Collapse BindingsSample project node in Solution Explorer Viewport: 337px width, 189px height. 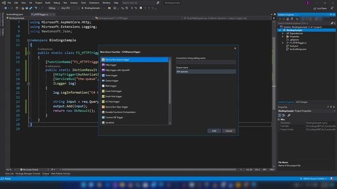click(x=280, y=30)
